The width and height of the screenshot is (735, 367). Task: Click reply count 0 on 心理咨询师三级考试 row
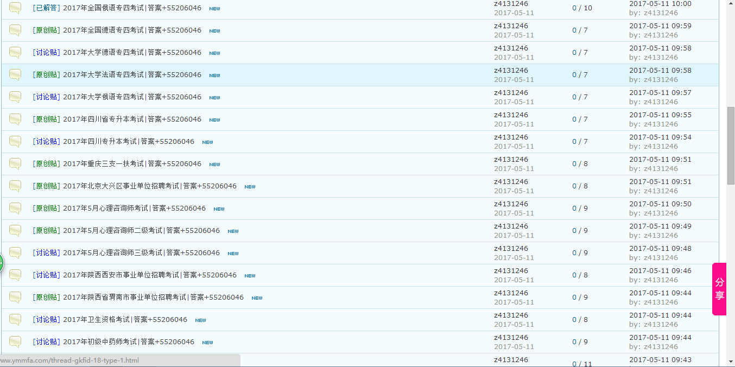tap(574, 253)
